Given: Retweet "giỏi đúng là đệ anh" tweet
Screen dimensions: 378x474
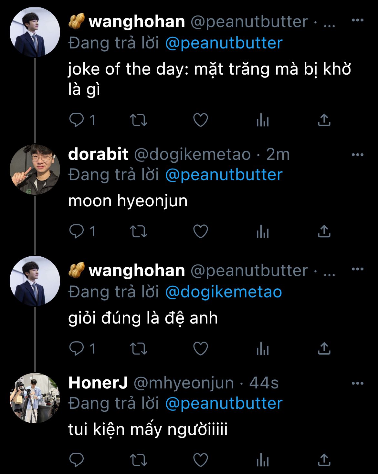Looking at the screenshot, I should point(139,349).
